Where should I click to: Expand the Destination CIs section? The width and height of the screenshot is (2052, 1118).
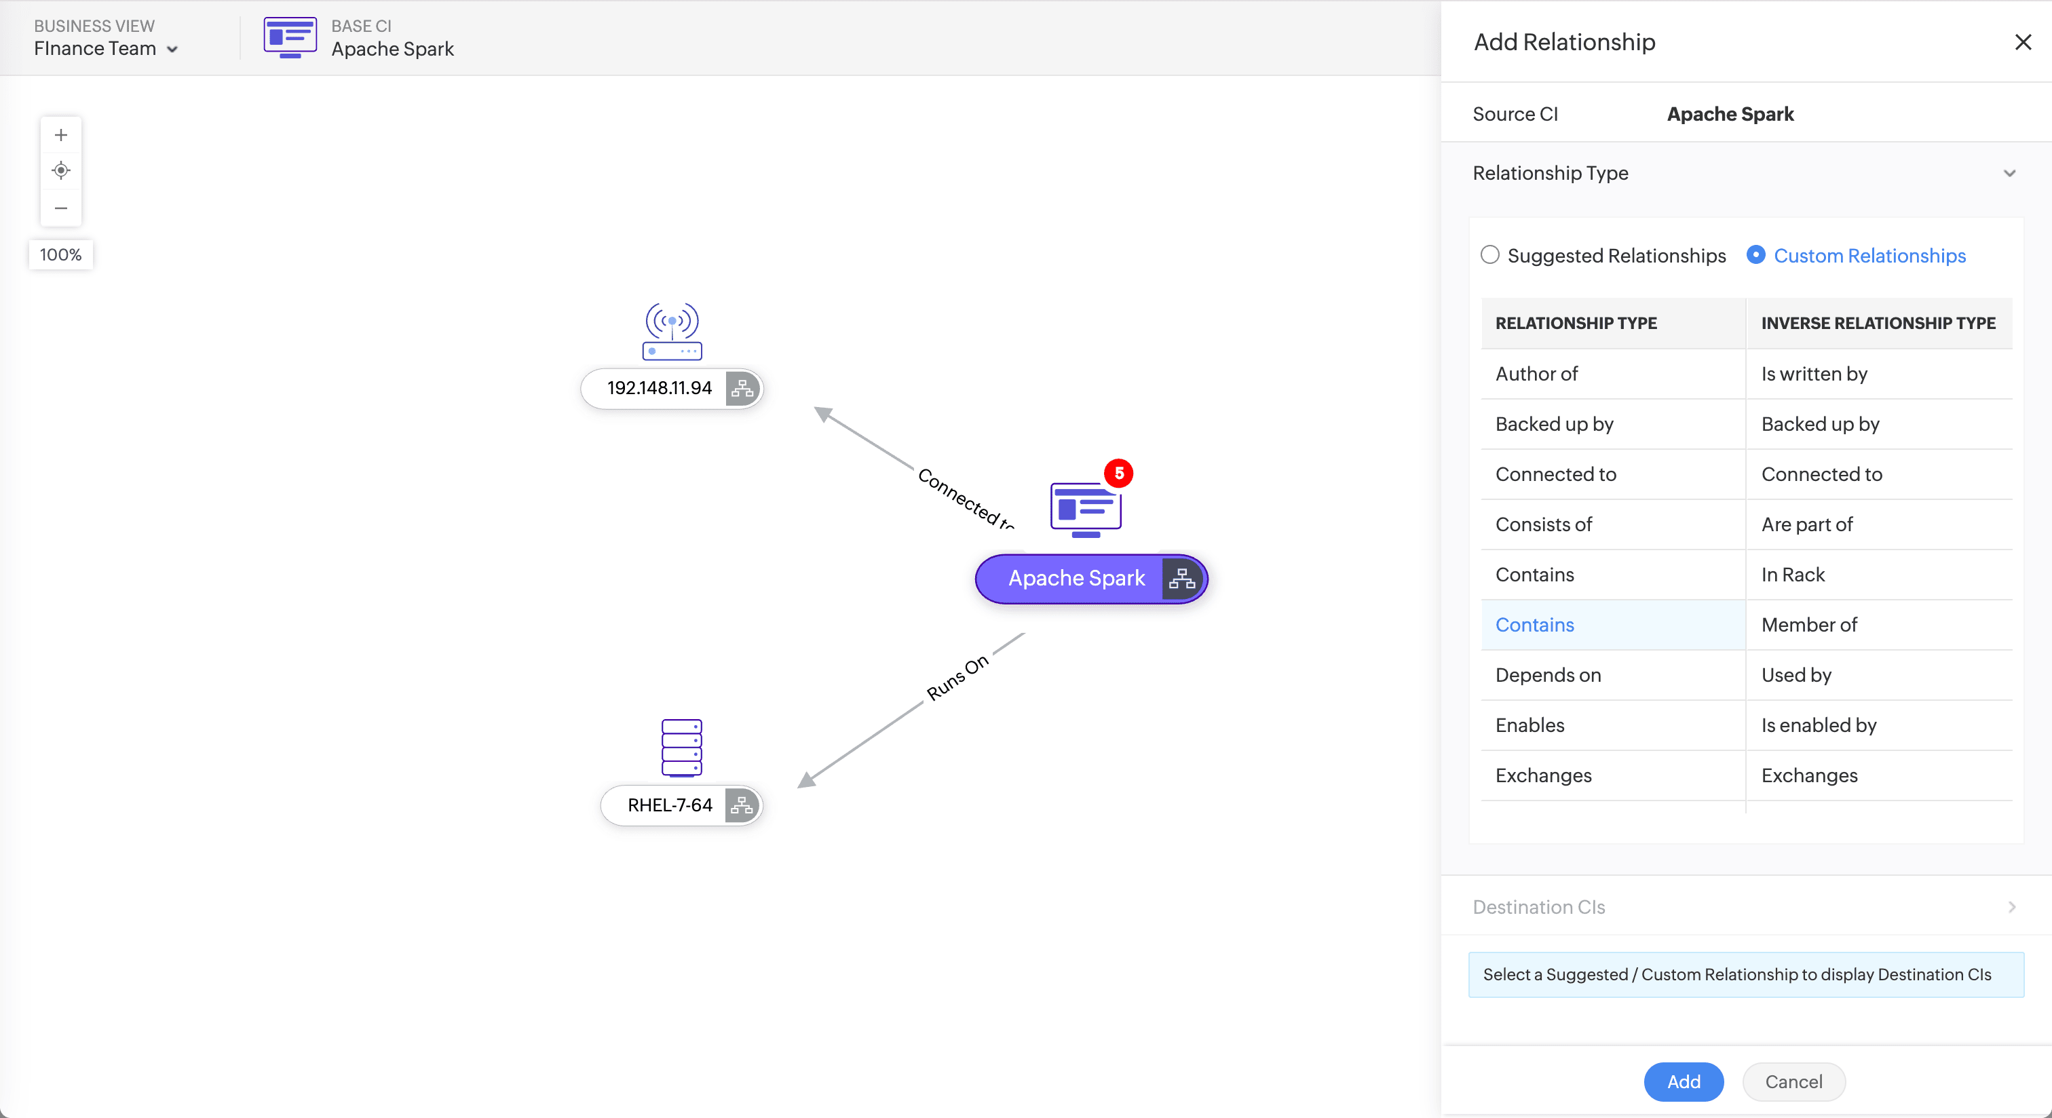click(x=2011, y=907)
